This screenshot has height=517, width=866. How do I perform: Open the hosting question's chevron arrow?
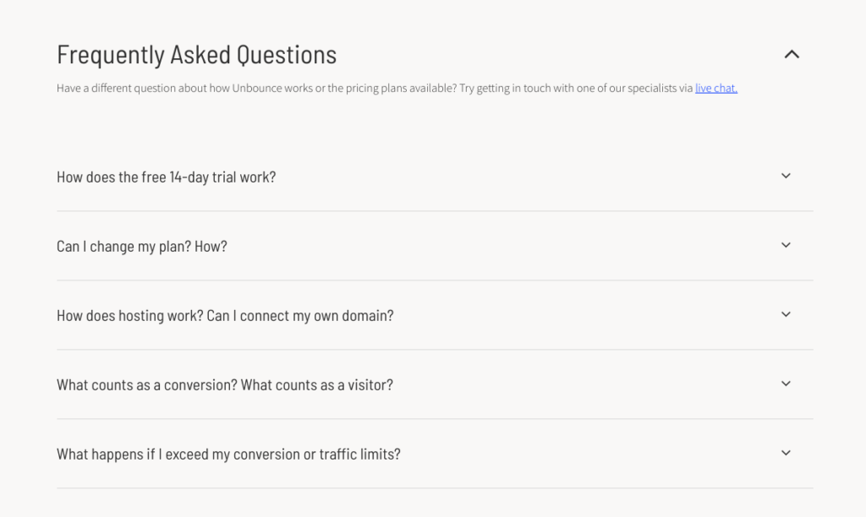[786, 314]
